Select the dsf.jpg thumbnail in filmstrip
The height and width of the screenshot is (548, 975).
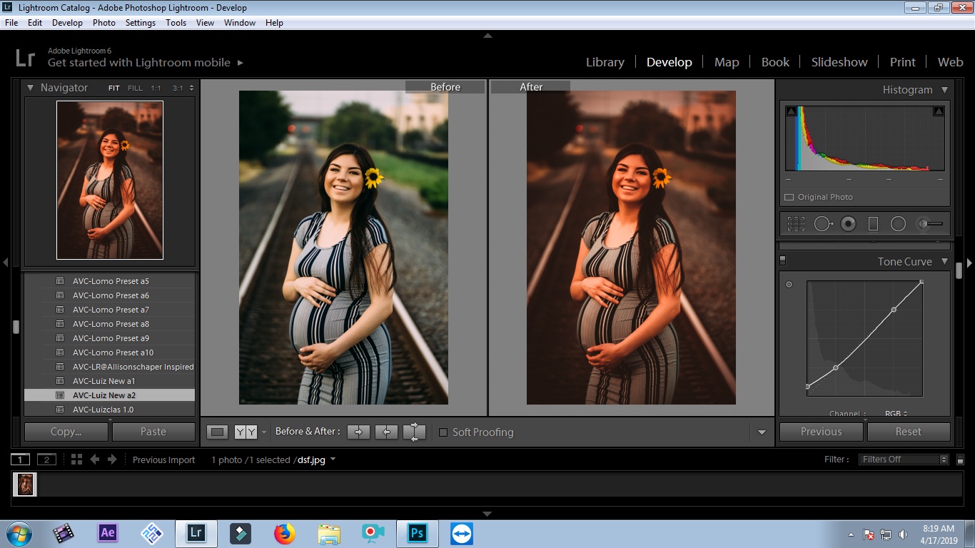(25, 484)
